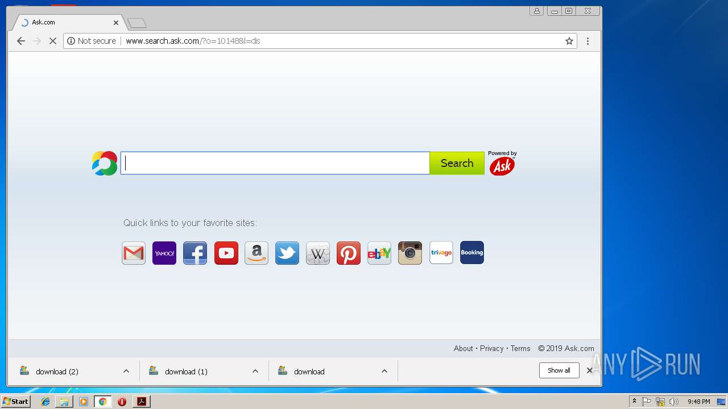Open the About link
728x409 pixels.
coord(463,349)
